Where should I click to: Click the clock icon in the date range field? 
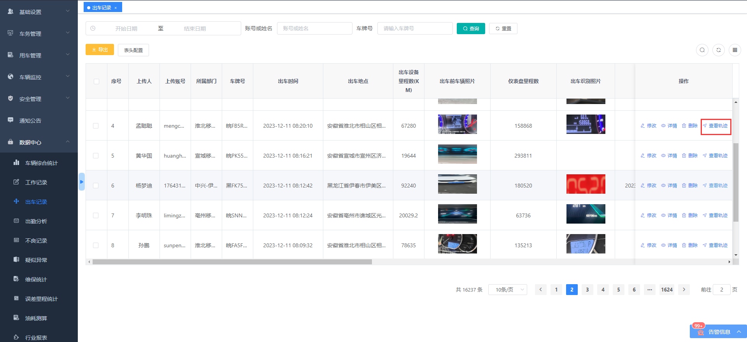click(93, 28)
